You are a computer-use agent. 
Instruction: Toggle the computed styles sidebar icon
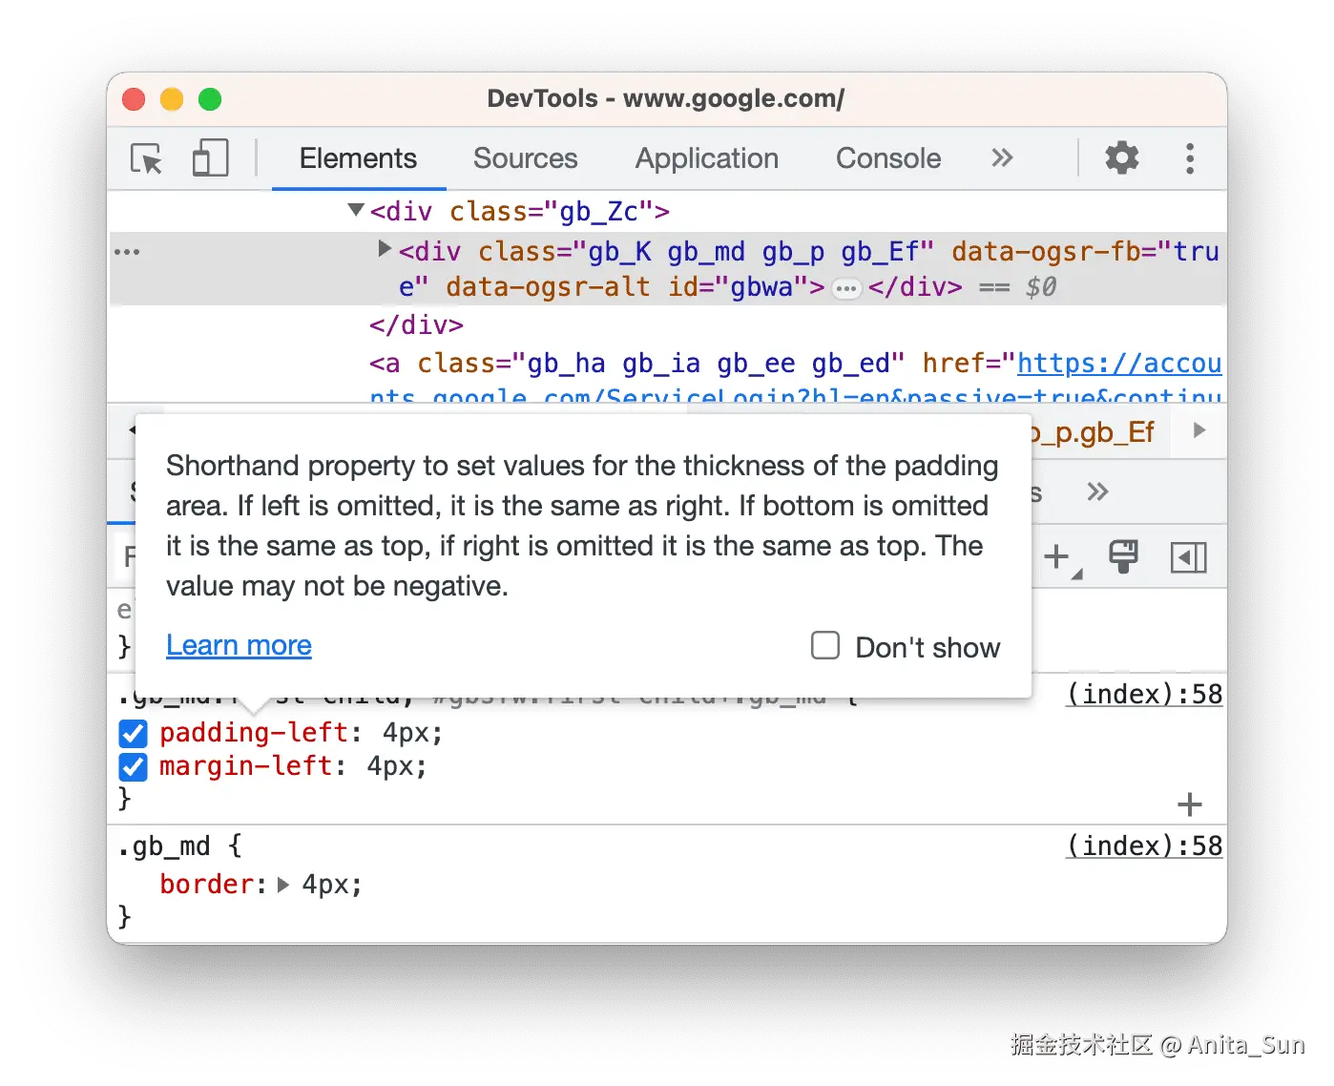[x=1188, y=557]
